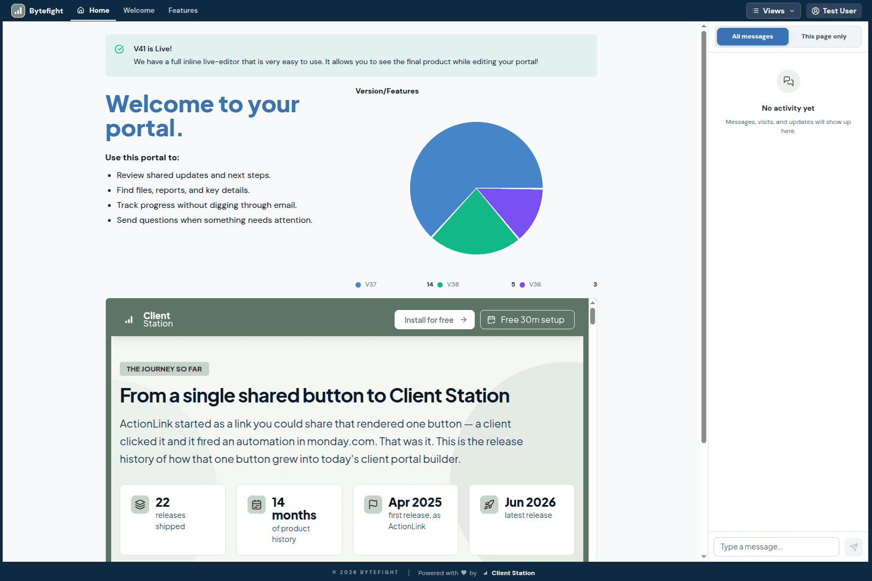Click the green checkmark announcement icon
Viewport: 872px width, 581px height.
tap(120, 49)
